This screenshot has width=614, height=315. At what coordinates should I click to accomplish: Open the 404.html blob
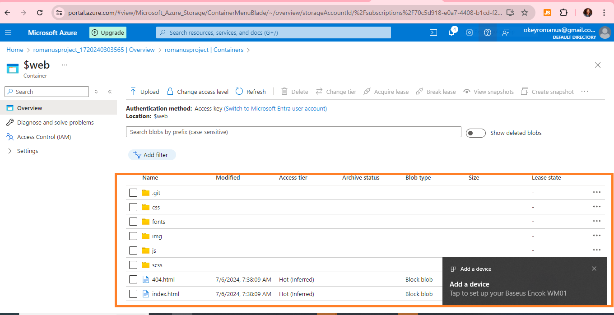point(163,279)
